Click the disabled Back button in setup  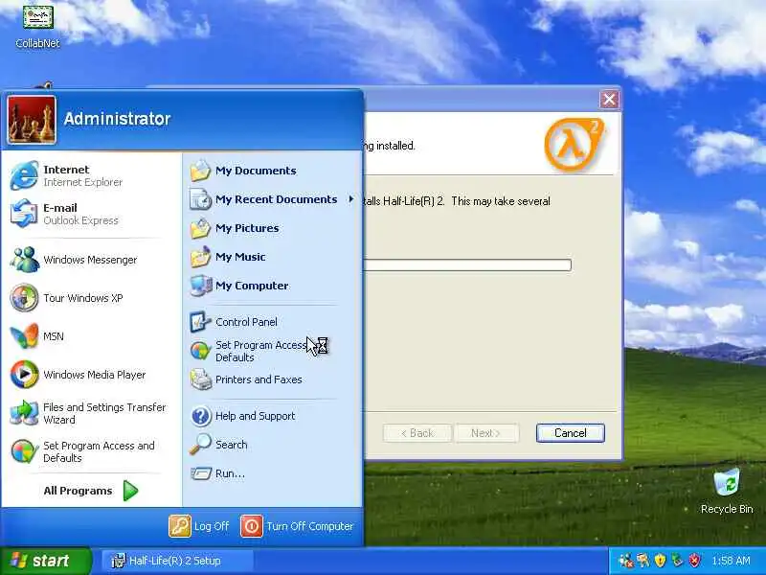(417, 433)
